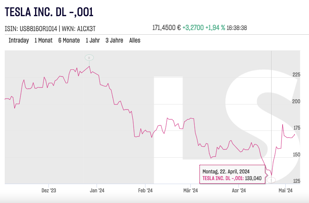The width and height of the screenshot is (309, 203).
Task: Click the 'H' high marker on the chart
Action: coord(89,58)
